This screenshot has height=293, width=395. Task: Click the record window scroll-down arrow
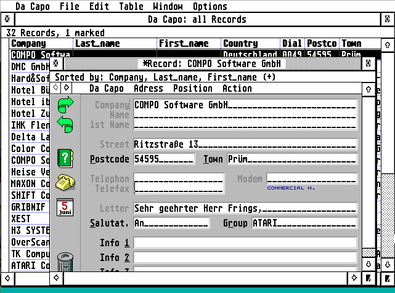point(369,264)
